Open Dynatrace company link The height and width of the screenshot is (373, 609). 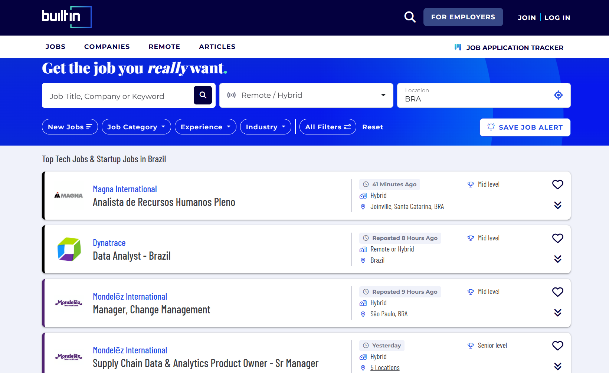click(109, 243)
